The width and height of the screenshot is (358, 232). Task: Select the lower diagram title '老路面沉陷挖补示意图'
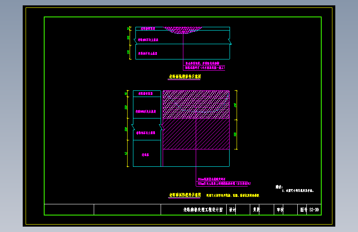(185, 195)
